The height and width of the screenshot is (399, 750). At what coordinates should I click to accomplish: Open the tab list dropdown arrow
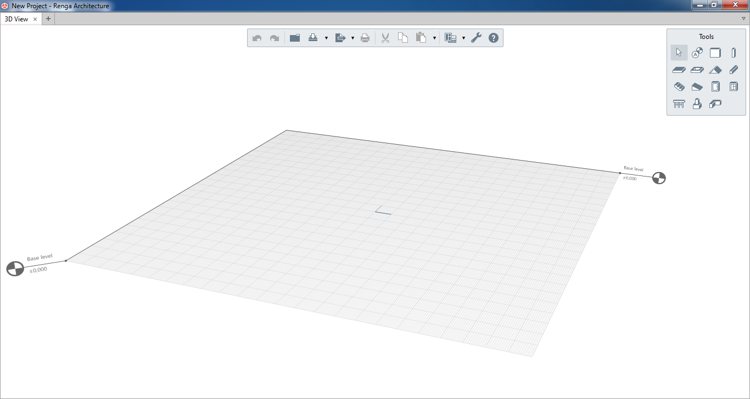click(x=743, y=19)
